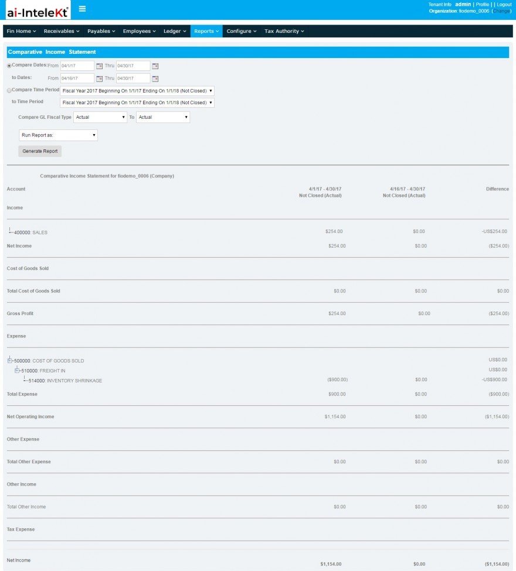Collapse the 510000 Freight In node
The image size is (516, 571).
coord(17,371)
